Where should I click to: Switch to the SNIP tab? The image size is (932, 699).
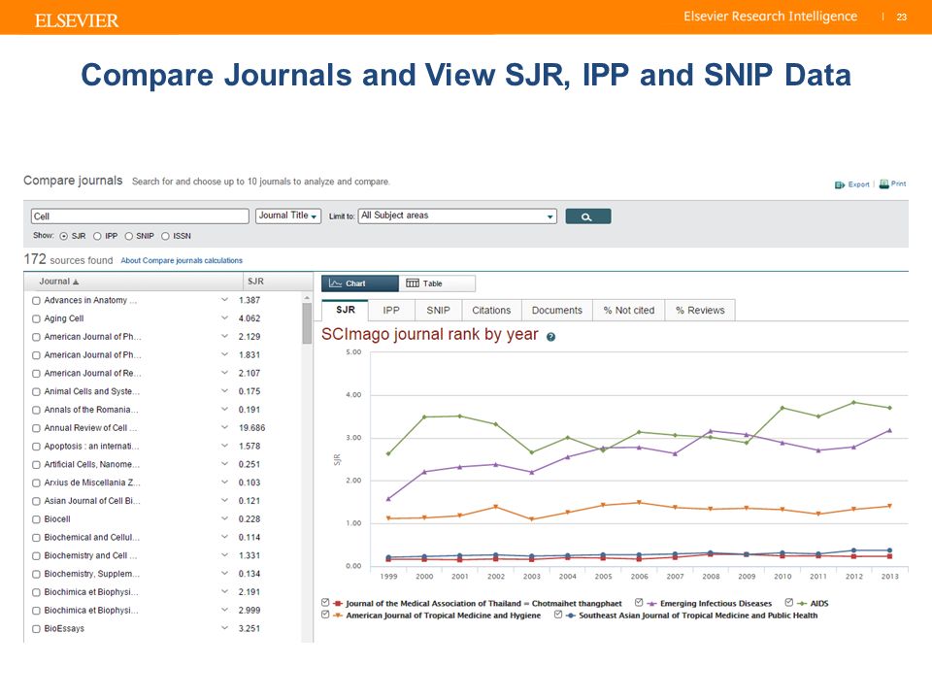tap(438, 311)
